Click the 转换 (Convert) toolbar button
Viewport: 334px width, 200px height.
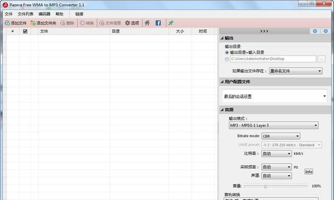87,23
